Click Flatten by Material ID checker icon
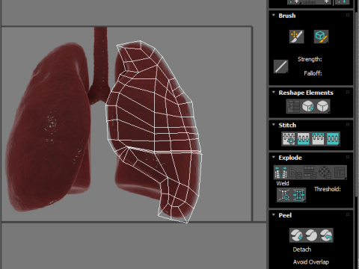Image resolution: width=359 pixels, height=269 pixels. 325,173
